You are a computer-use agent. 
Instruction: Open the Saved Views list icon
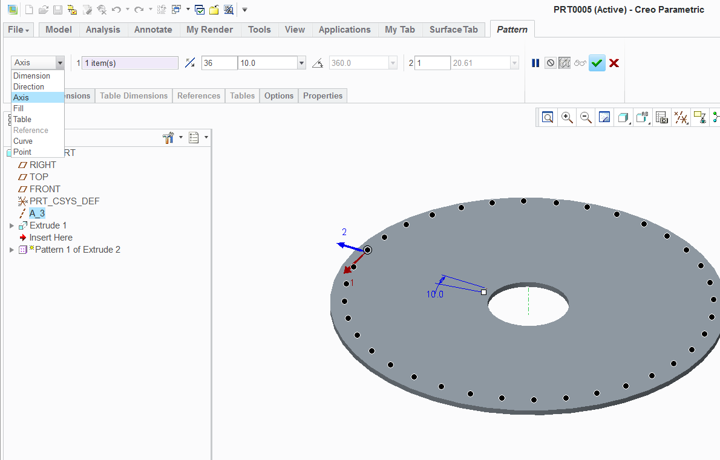[x=661, y=117]
